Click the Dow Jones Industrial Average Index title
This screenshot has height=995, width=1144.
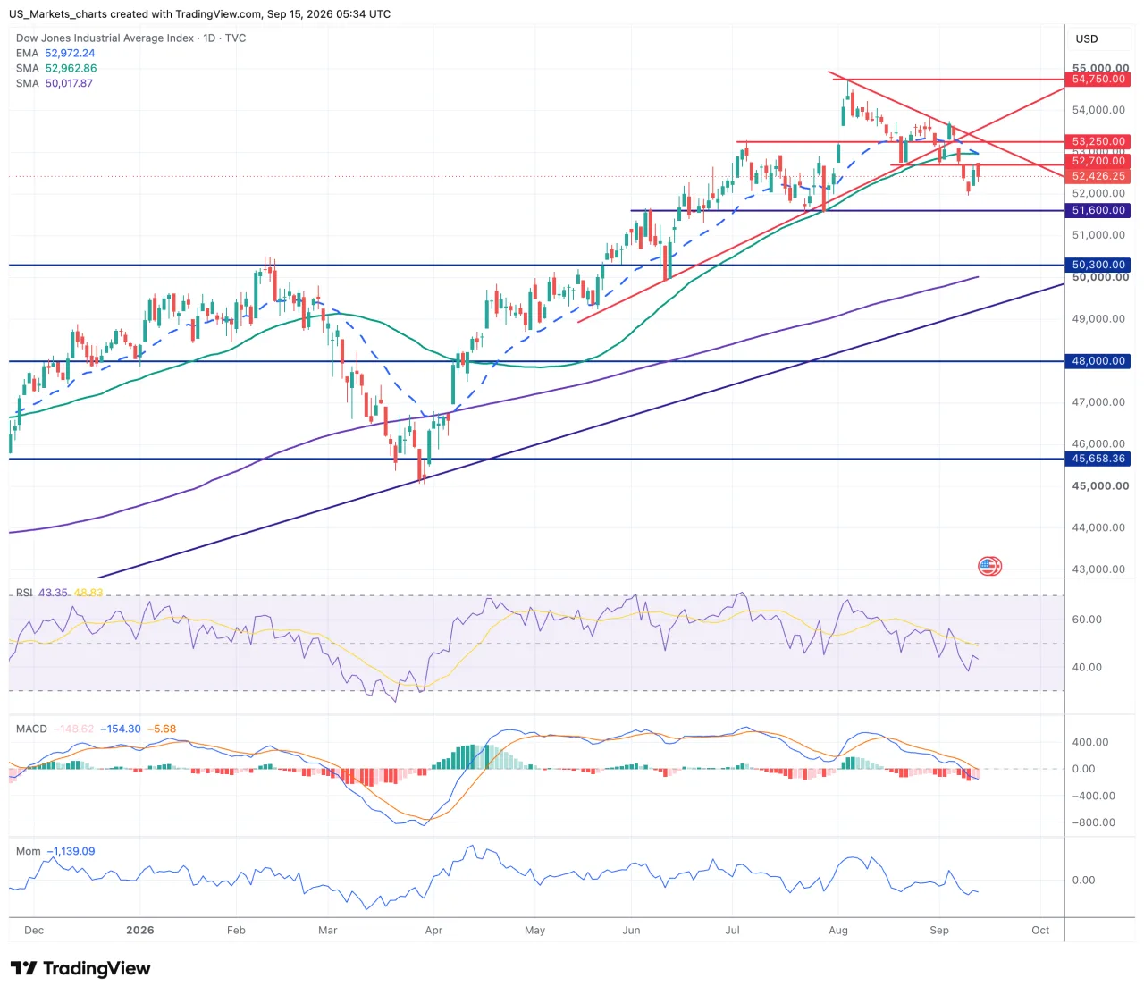tap(130, 38)
